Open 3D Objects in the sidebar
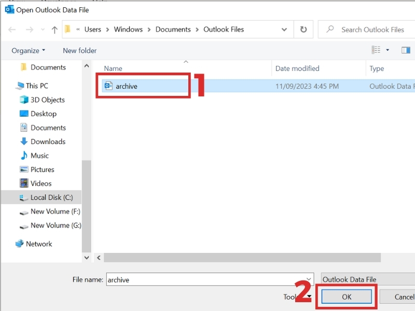 (x=43, y=100)
